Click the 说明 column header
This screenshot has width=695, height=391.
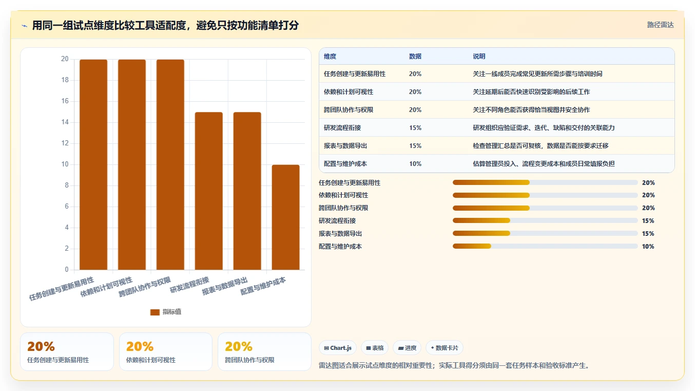(479, 56)
